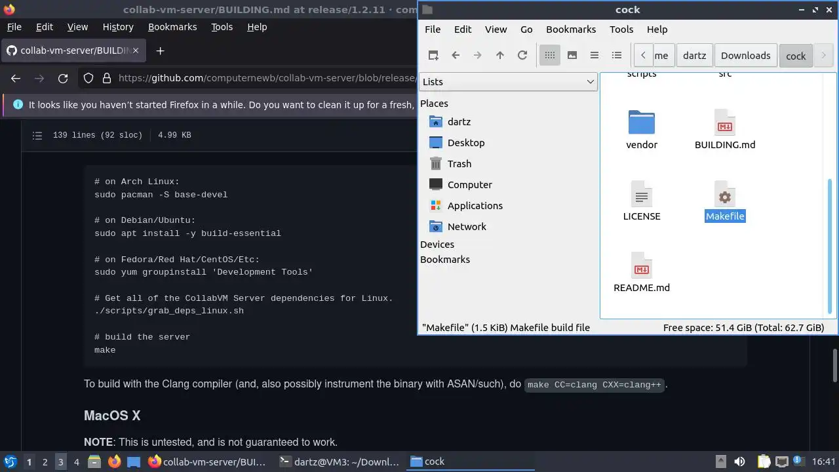Open network status tray icon

click(x=781, y=462)
